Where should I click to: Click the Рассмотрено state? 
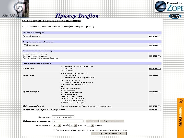click(67, 71)
